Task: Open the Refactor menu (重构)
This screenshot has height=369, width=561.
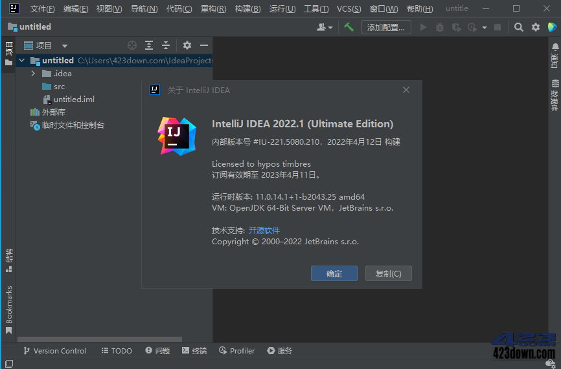Action: click(213, 8)
